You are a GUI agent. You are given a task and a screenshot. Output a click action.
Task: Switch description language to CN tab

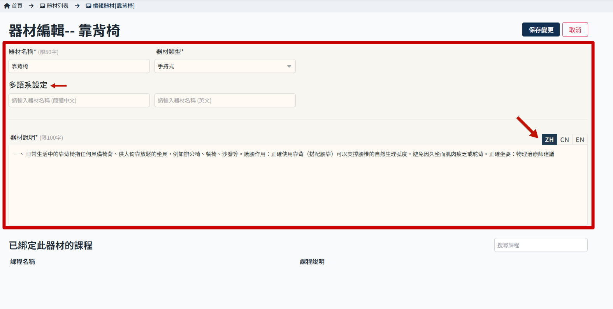tap(564, 140)
